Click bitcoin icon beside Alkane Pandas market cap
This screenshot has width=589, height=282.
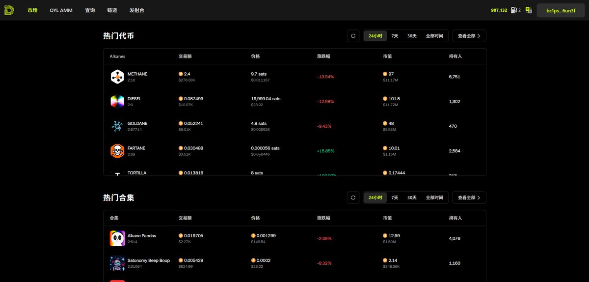coord(385,236)
